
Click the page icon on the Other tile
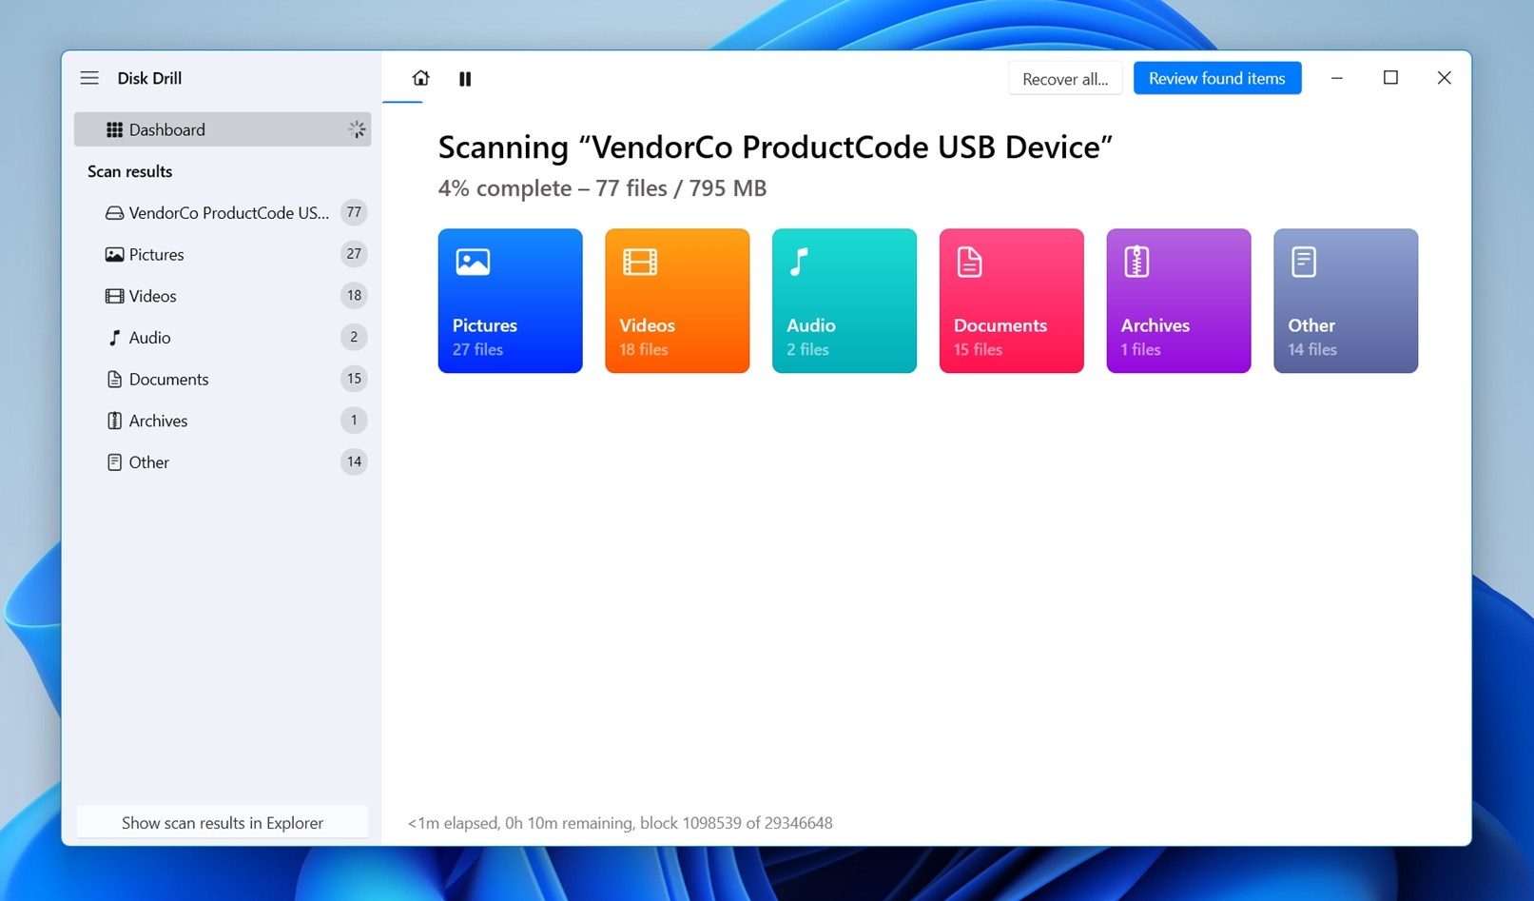coord(1304,262)
